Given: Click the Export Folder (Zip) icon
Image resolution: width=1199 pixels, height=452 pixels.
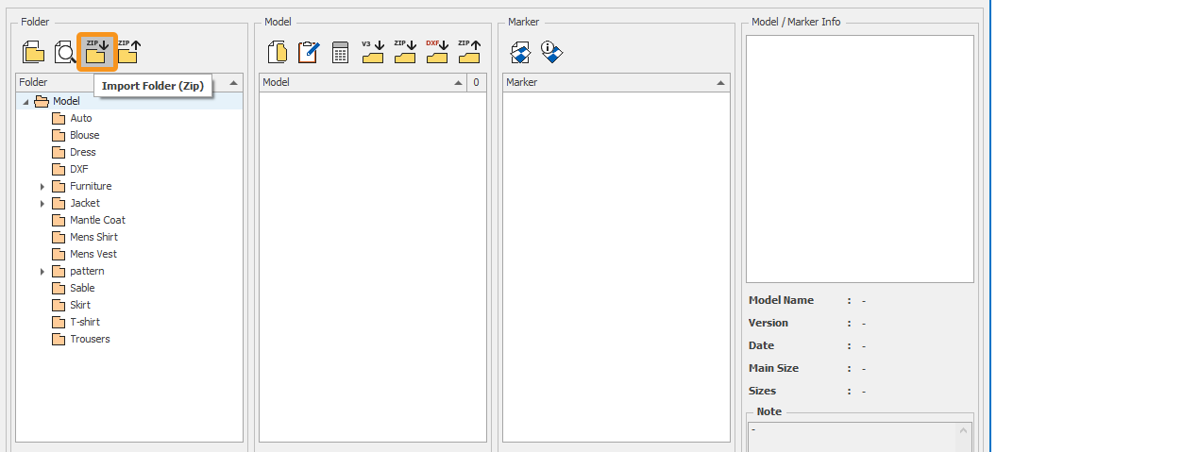Looking at the screenshot, I should coord(128,52).
